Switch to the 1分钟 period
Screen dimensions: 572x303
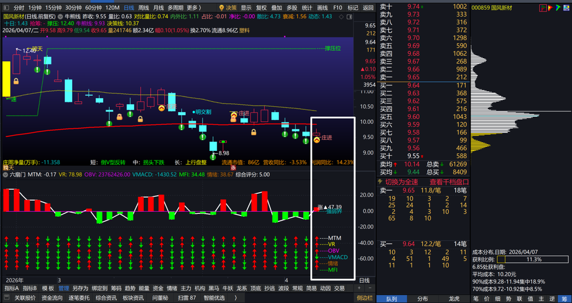(x=35, y=8)
